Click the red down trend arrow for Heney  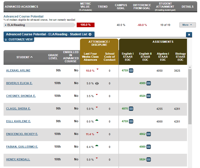point(97,158)
